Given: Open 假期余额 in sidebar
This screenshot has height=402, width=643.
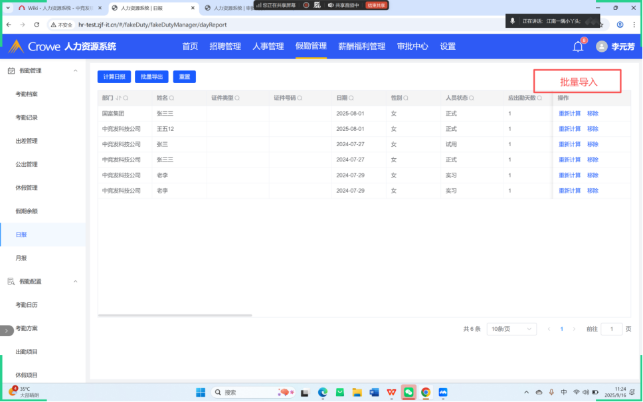Looking at the screenshot, I should coord(27,211).
